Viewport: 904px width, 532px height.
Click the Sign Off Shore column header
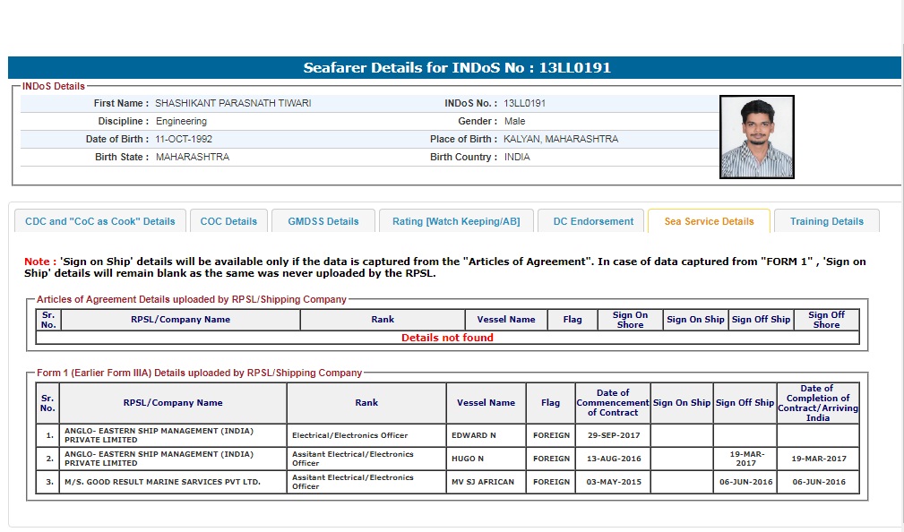tap(825, 320)
